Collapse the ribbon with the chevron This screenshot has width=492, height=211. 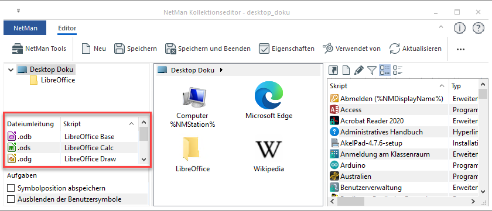coord(441,27)
